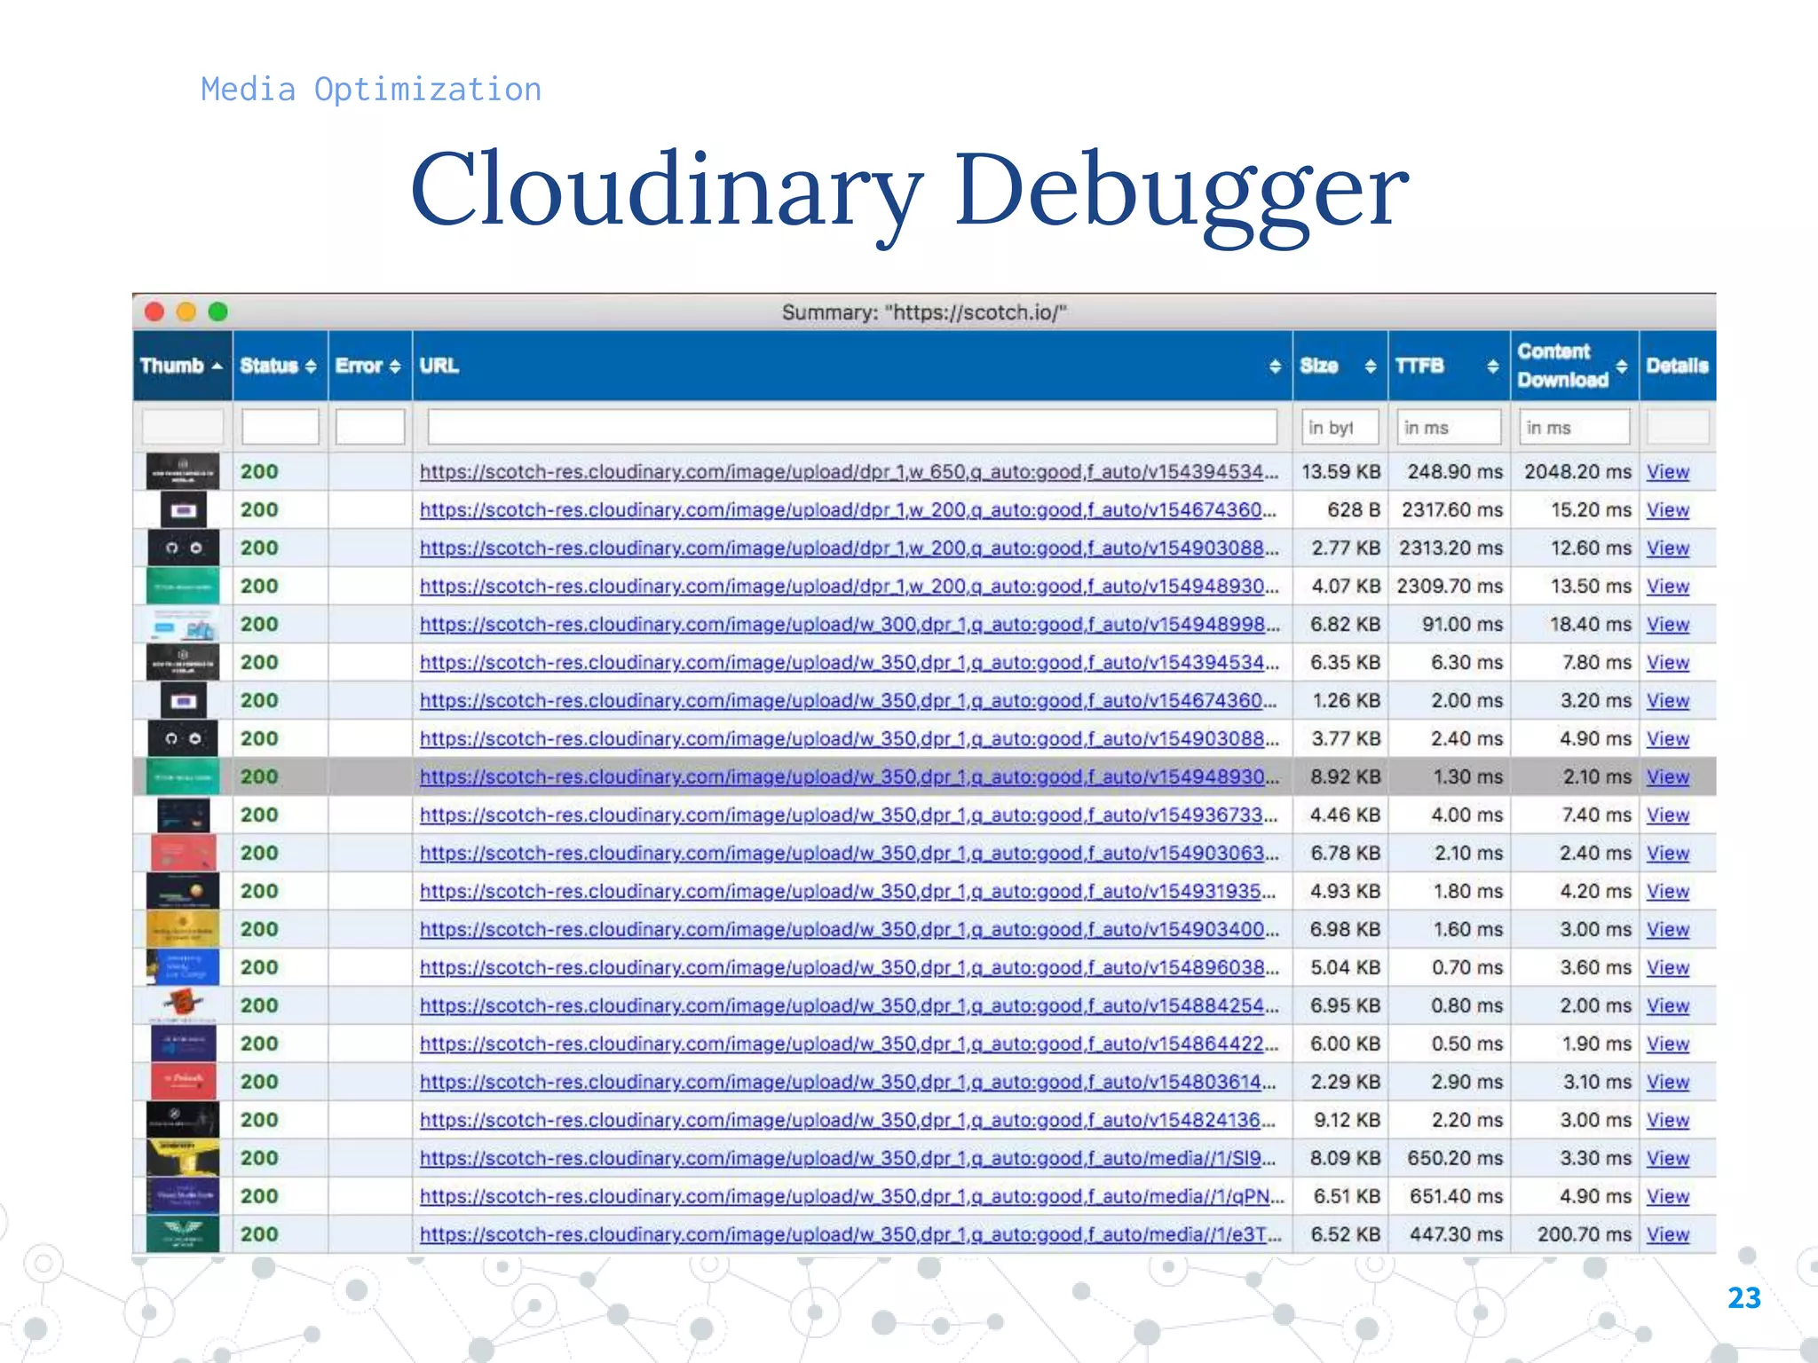
Task: View details for 5.04 KB row
Action: coord(1668,968)
